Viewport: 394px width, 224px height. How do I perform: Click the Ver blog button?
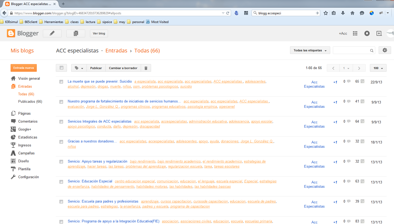[99, 33]
